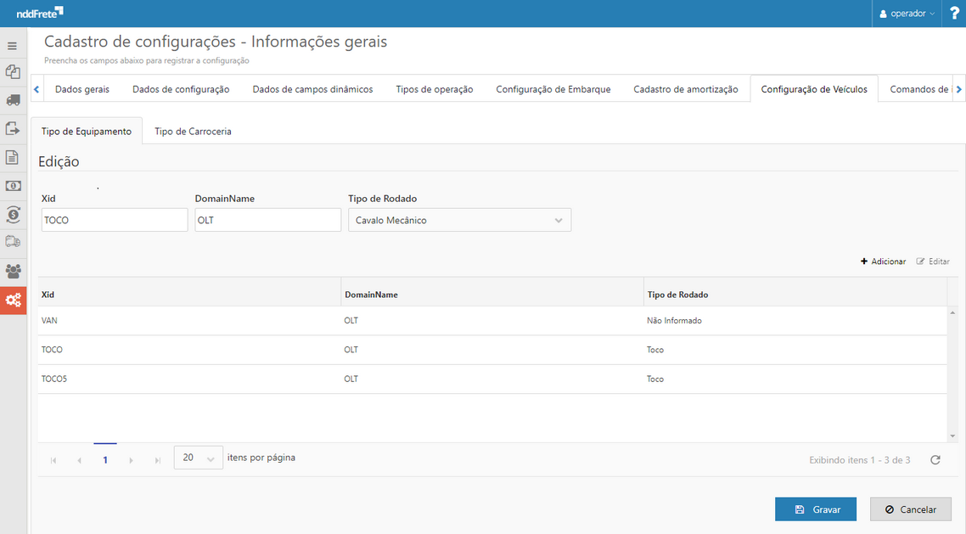The height and width of the screenshot is (534, 966).
Task: Expand the items per page selector showing 20
Action: 198,458
